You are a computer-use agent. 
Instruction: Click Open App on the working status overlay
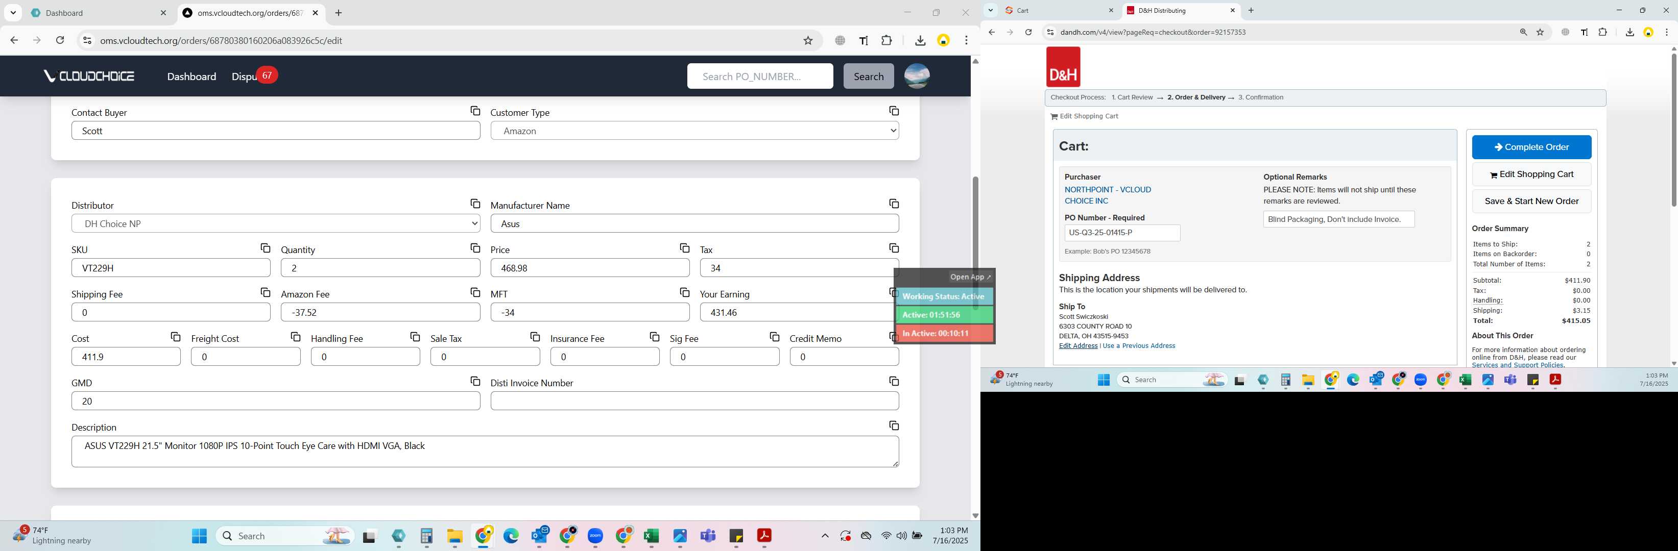click(970, 277)
